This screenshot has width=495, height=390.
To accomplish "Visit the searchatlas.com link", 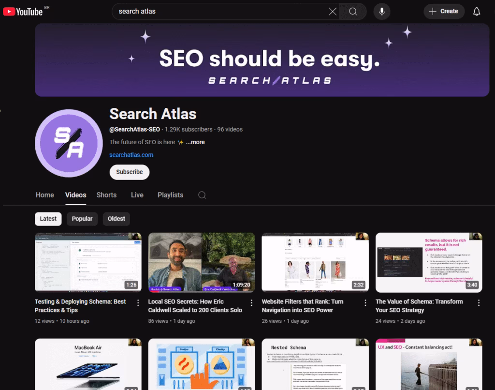I will tap(131, 155).
